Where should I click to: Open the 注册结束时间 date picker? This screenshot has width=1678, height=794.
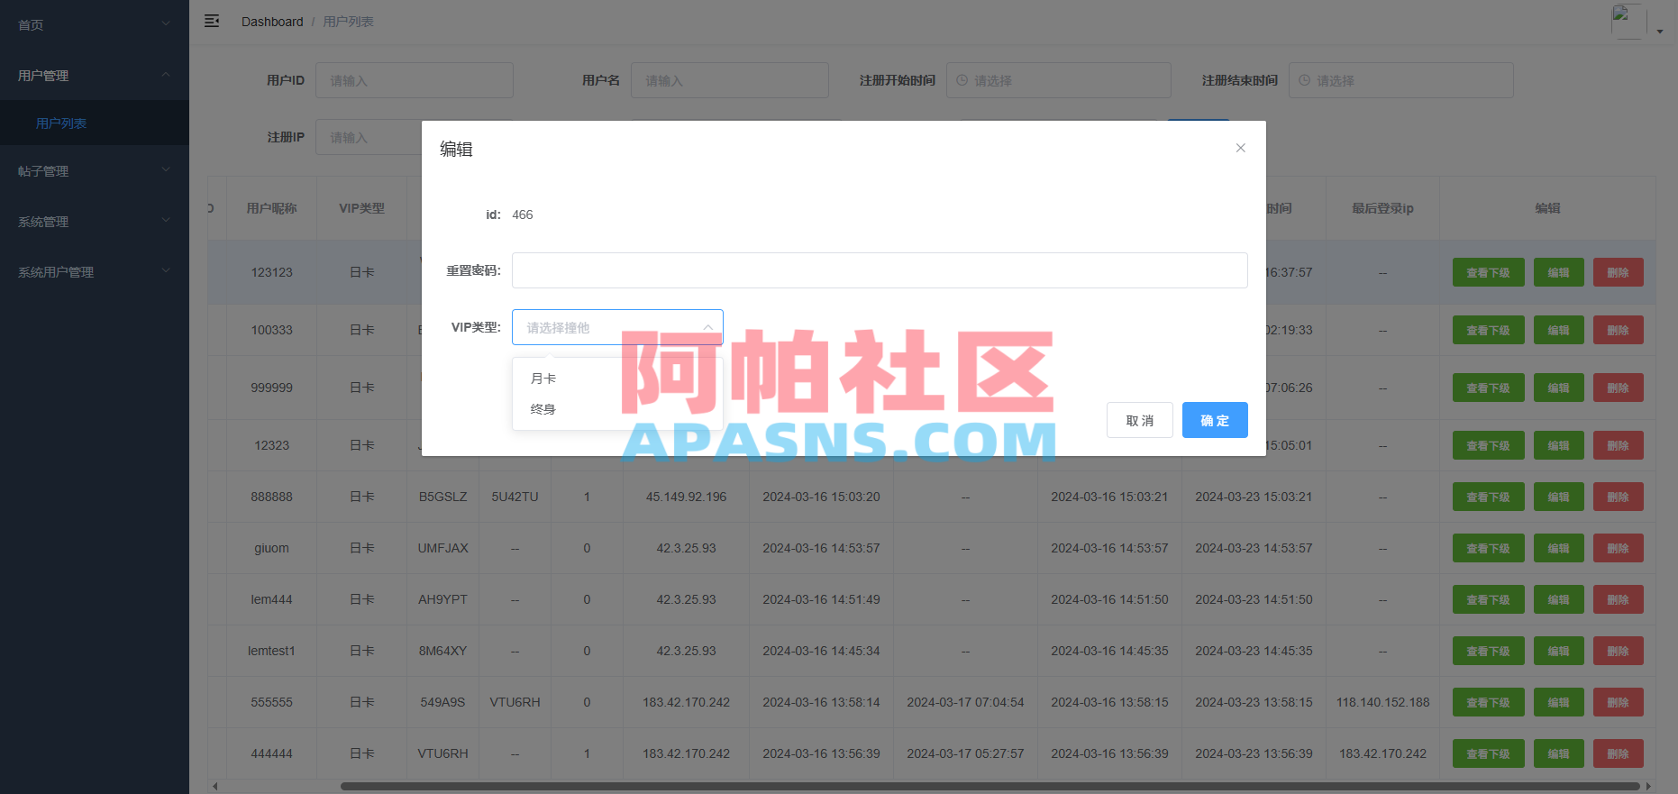(x=1401, y=80)
